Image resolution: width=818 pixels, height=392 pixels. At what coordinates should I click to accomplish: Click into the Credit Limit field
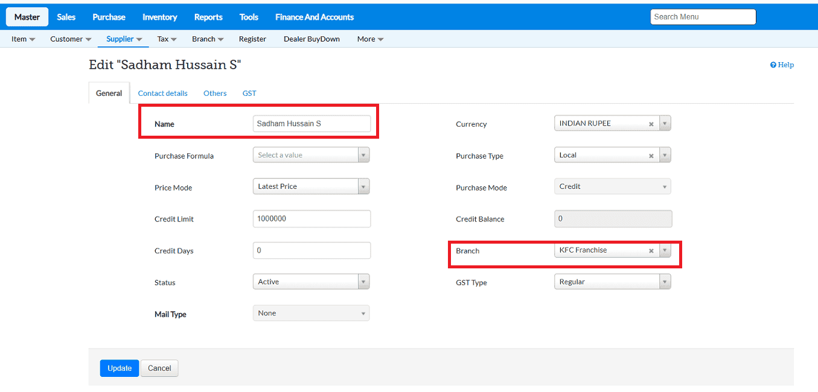[x=312, y=219]
